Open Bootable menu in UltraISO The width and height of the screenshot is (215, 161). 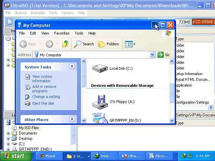(x=38, y=13)
